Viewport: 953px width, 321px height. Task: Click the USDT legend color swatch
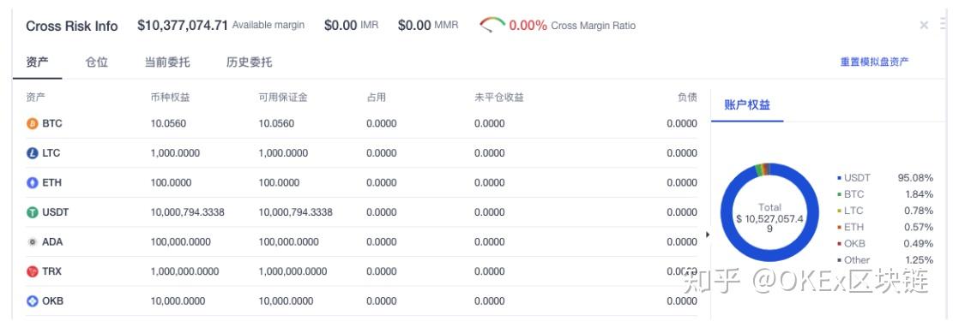pos(840,178)
